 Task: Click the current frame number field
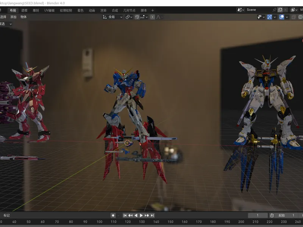pyautogui.click(x=258, y=215)
